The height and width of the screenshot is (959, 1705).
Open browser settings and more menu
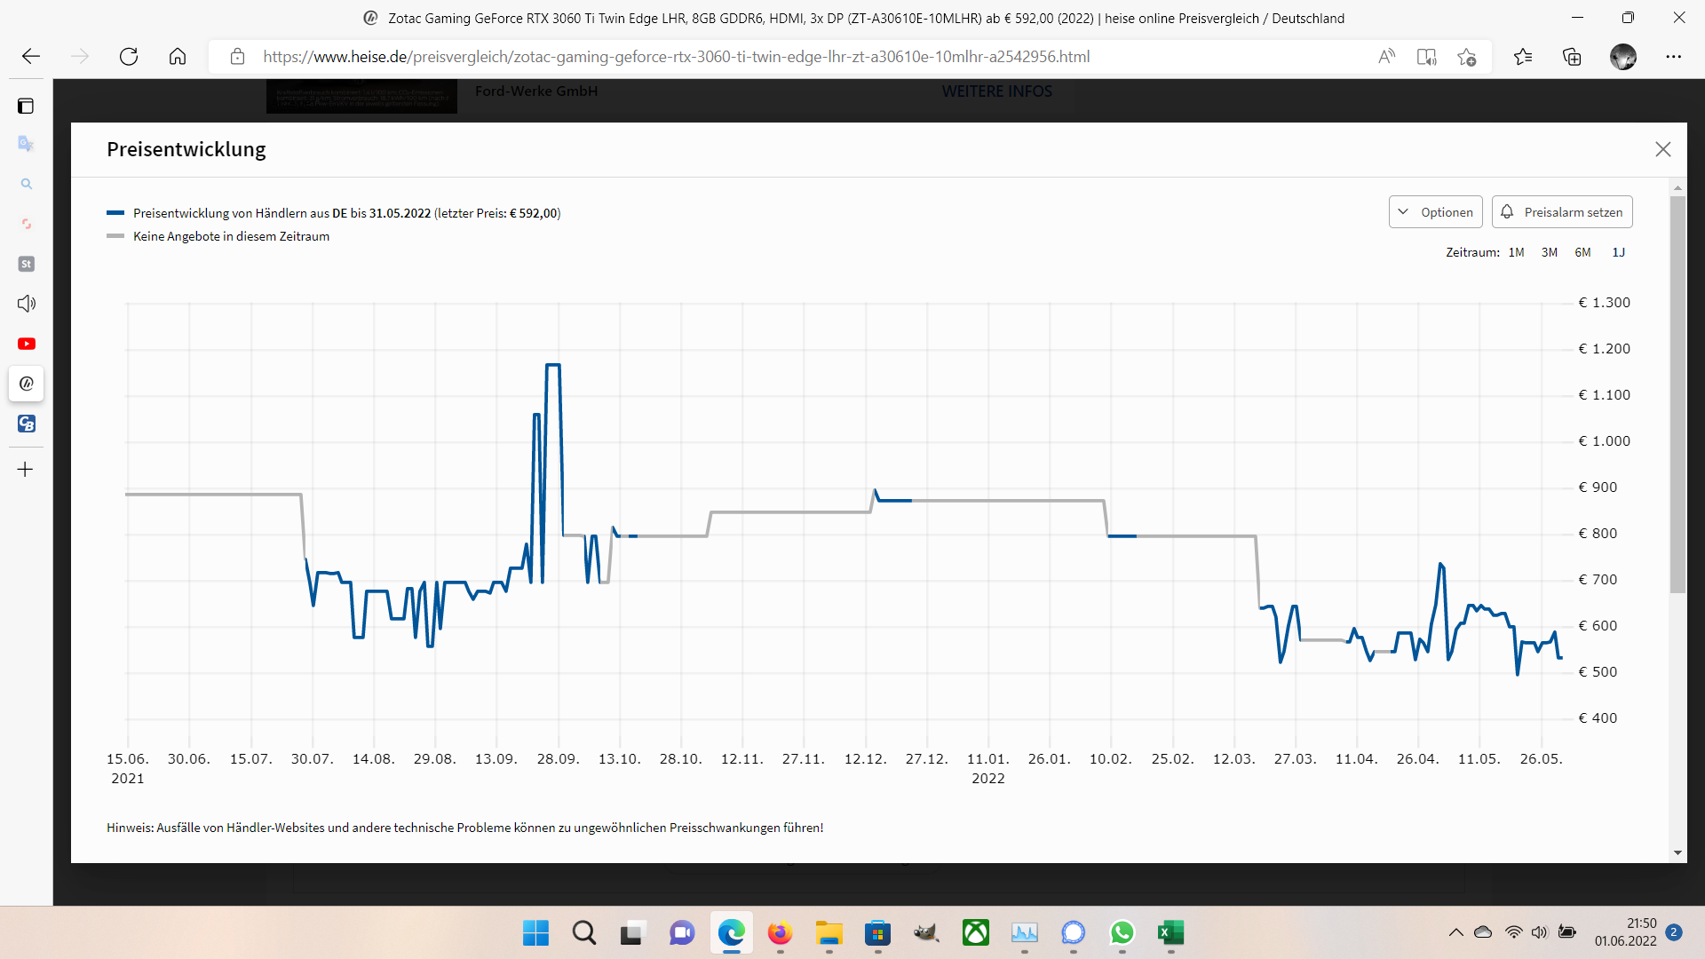coord(1673,57)
